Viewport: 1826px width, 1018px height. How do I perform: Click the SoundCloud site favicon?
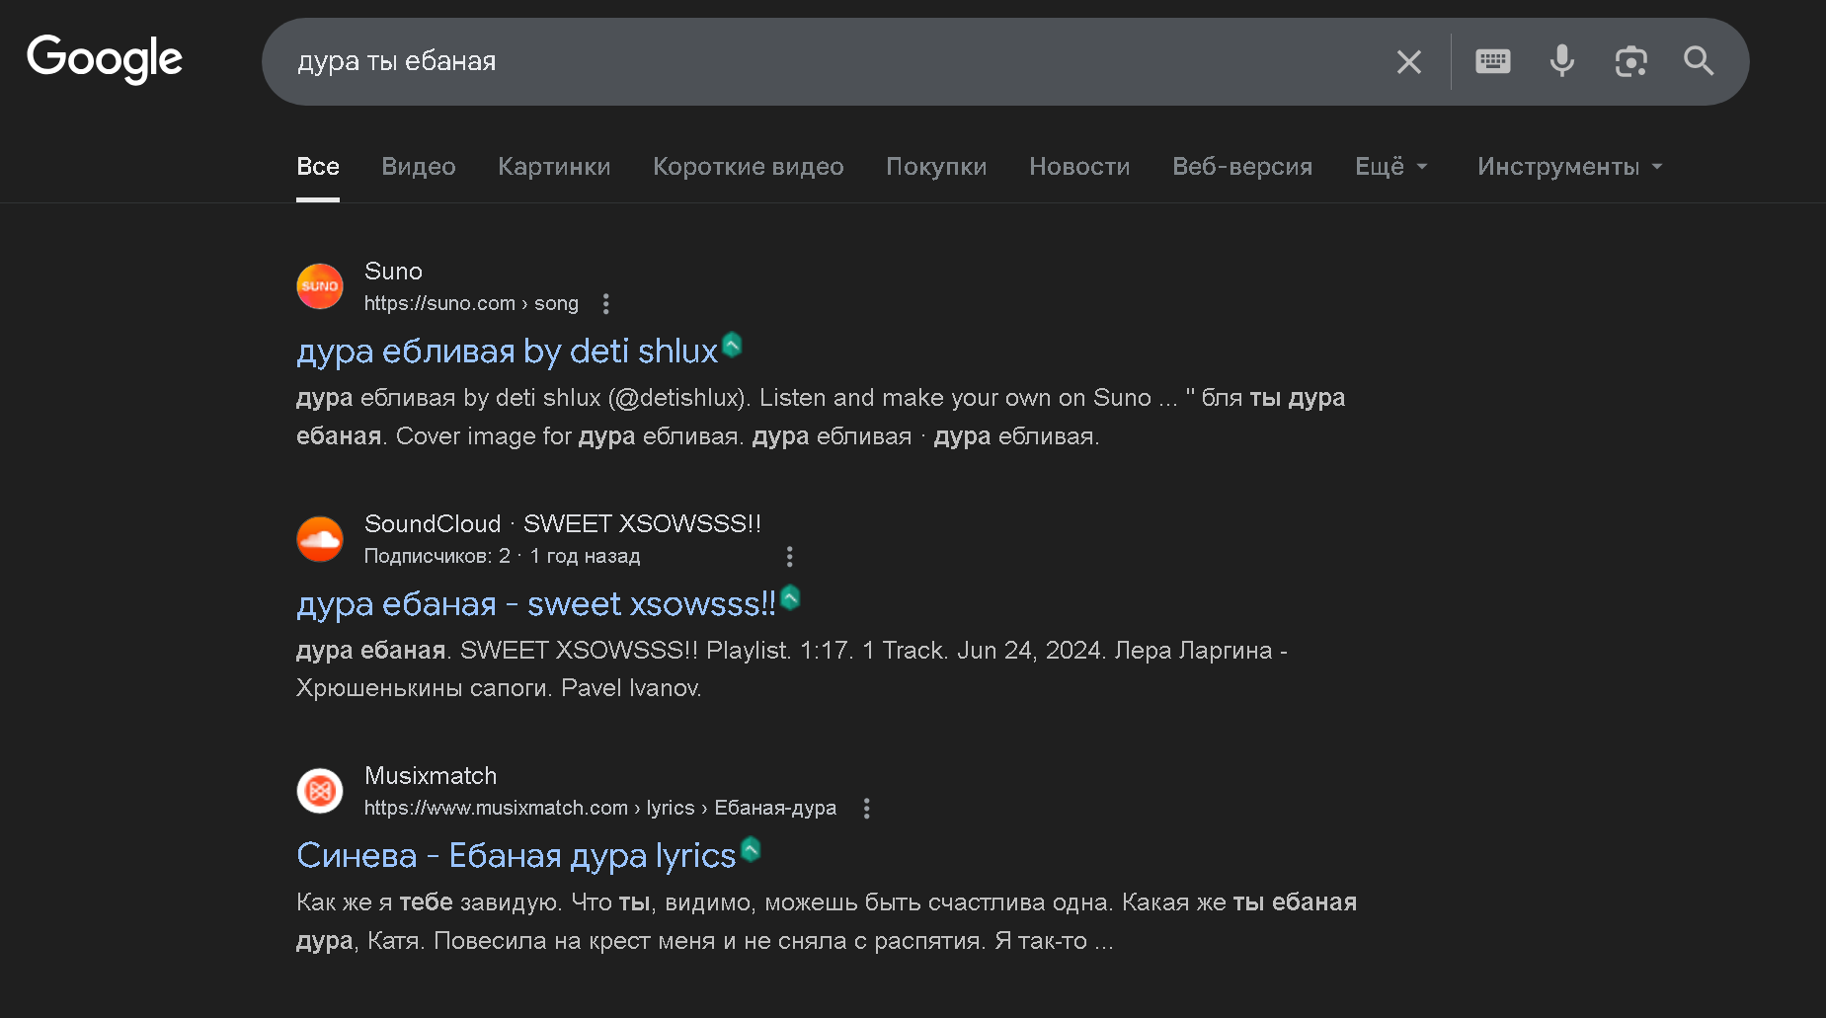[x=320, y=539]
